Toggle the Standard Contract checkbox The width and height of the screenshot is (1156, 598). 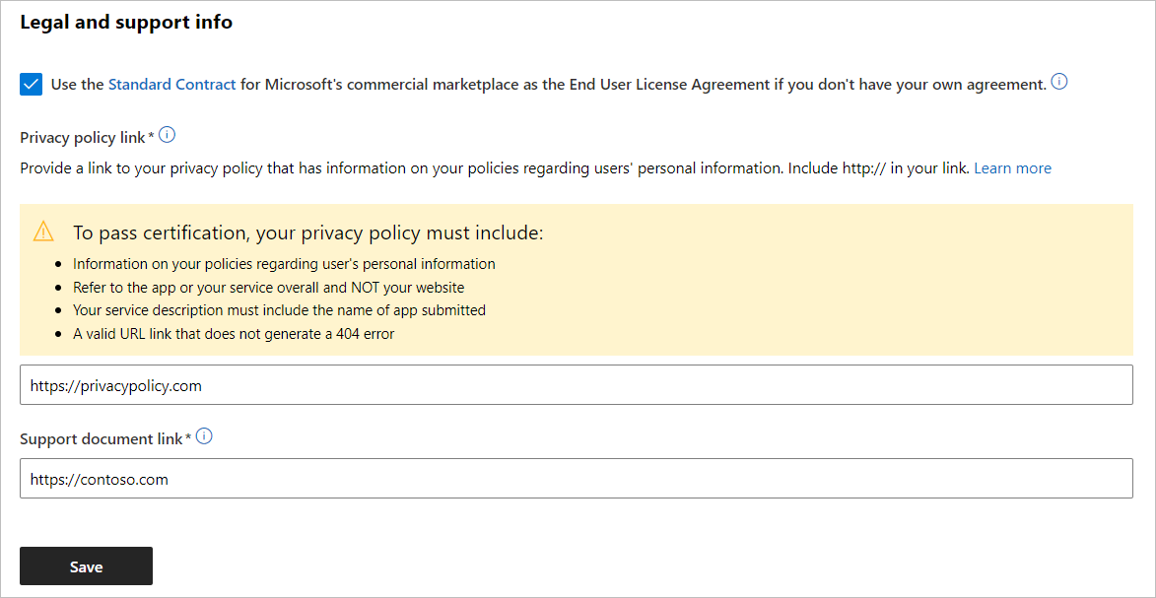pyautogui.click(x=31, y=85)
